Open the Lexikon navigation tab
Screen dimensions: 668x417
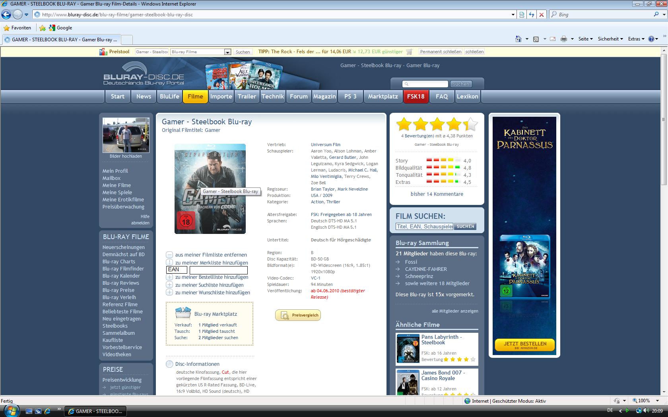pos(468,97)
